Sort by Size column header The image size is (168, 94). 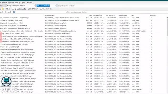[x=90, y=15]
